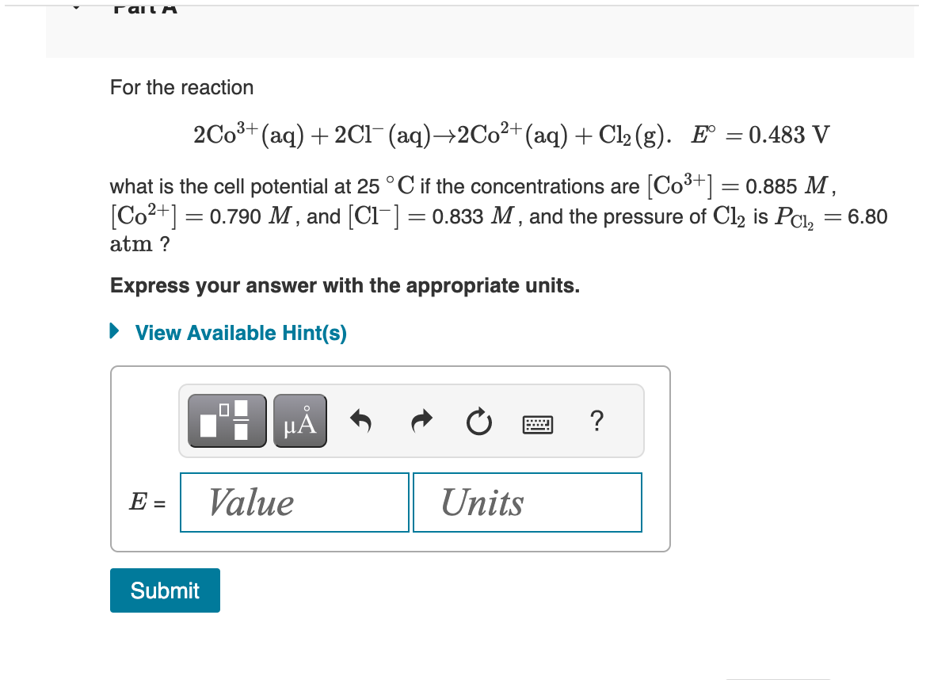The width and height of the screenshot is (949, 680).
Task: Click the scrollbar at the bottom right
Action: click(x=778, y=677)
